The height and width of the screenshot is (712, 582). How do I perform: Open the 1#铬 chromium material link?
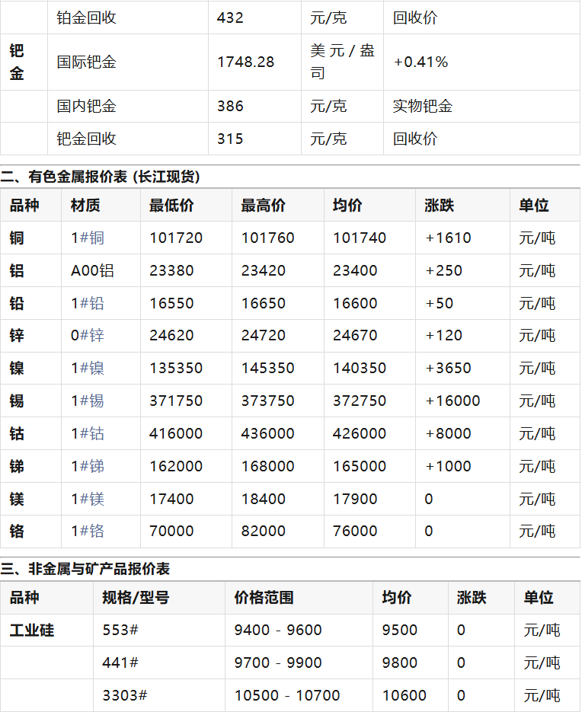tap(88, 532)
